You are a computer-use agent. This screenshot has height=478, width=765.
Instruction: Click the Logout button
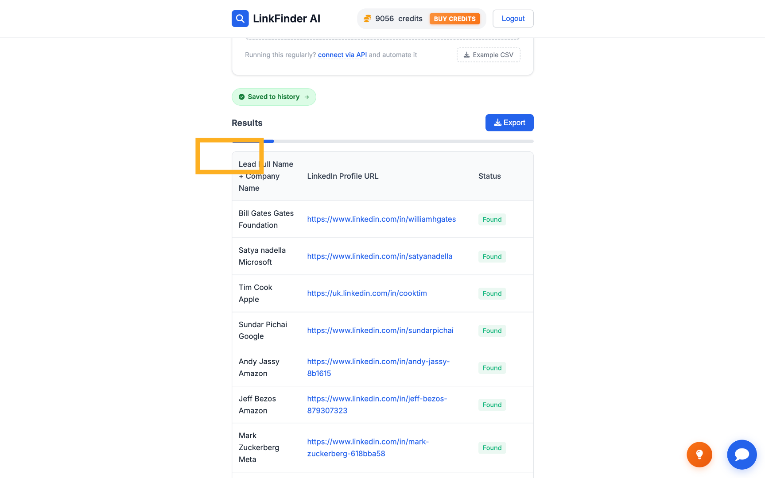pyautogui.click(x=513, y=19)
